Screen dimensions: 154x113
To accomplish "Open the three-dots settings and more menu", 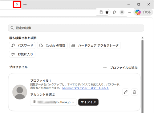I will coord(129,12).
